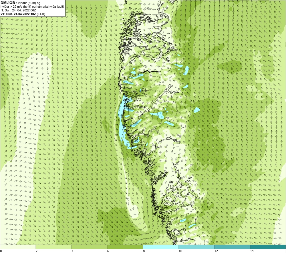Click the scale label '8'
Image resolution: width=286 pixels, height=253 pixels.
tap(144, 251)
